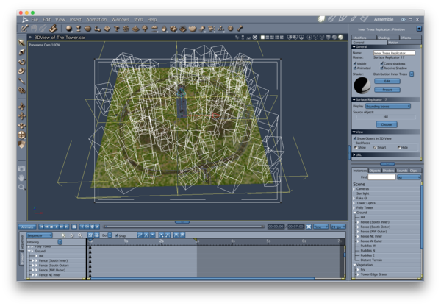Select the Hide backfaces option
The height and width of the screenshot is (306, 441).
(x=399, y=147)
